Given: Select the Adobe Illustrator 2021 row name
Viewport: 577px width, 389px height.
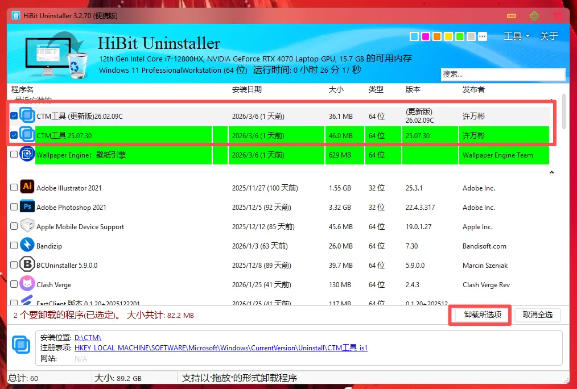Looking at the screenshot, I should point(69,188).
